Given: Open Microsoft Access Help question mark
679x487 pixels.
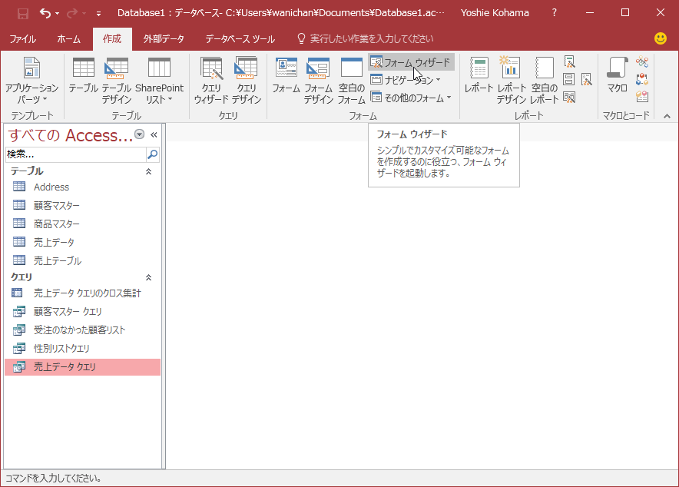Looking at the screenshot, I should (555, 12).
